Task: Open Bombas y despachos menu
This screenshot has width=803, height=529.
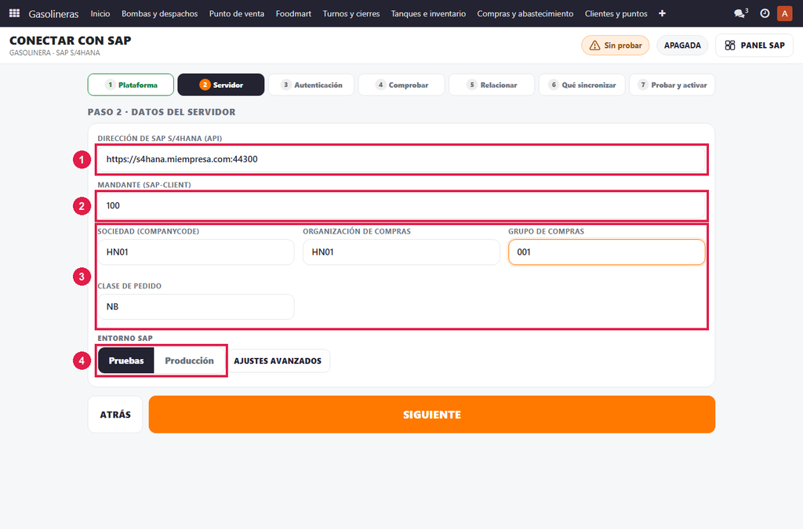Action: (159, 13)
